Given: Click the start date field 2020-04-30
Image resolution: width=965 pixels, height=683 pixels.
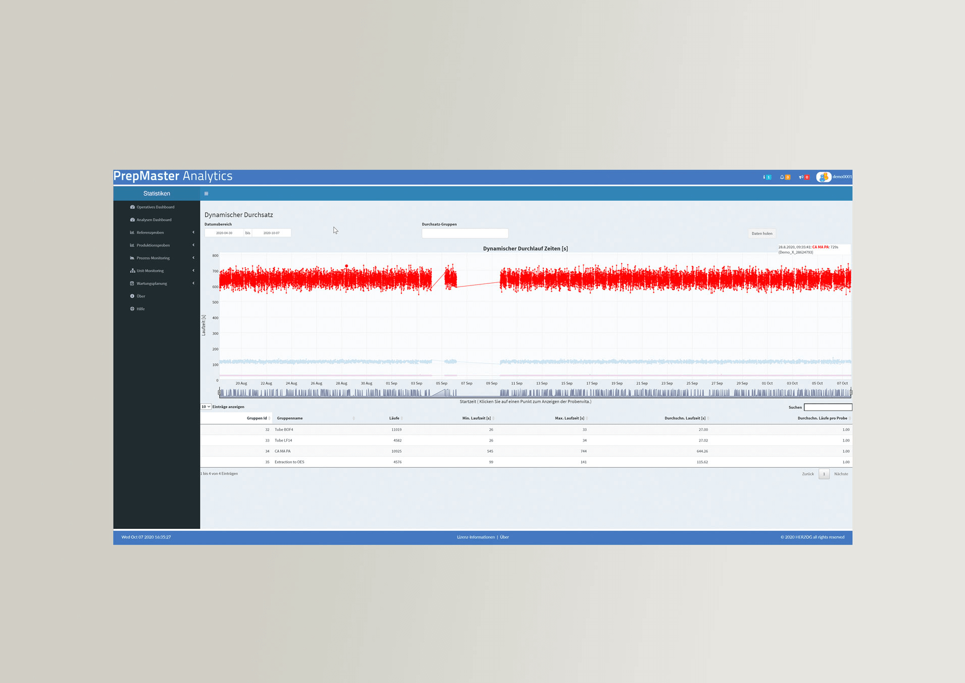Looking at the screenshot, I should pyautogui.click(x=224, y=233).
